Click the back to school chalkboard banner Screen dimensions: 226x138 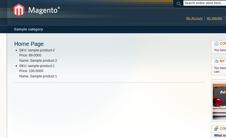[219, 100]
